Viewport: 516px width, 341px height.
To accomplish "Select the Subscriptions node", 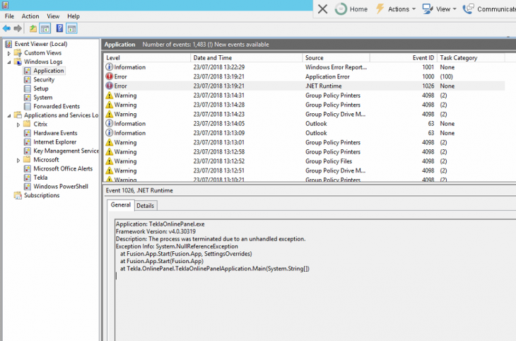I will point(42,195).
